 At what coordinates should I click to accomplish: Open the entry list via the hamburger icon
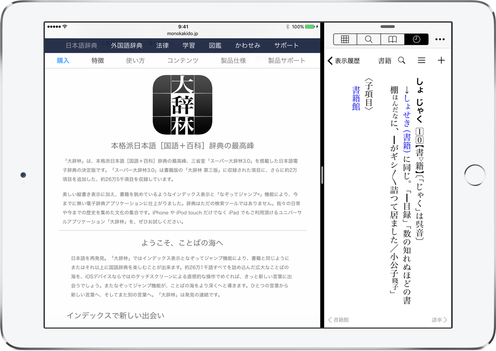[x=421, y=61]
